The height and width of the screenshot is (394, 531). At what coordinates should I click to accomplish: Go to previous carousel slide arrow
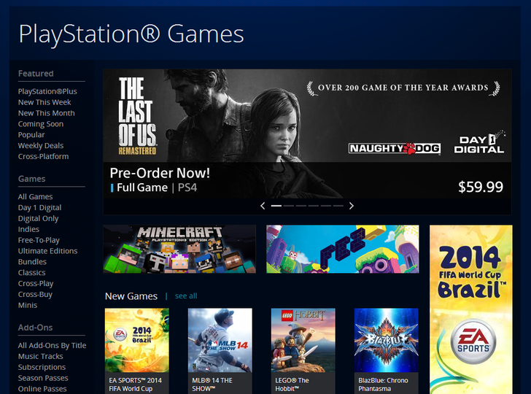pyautogui.click(x=263, y=206)
